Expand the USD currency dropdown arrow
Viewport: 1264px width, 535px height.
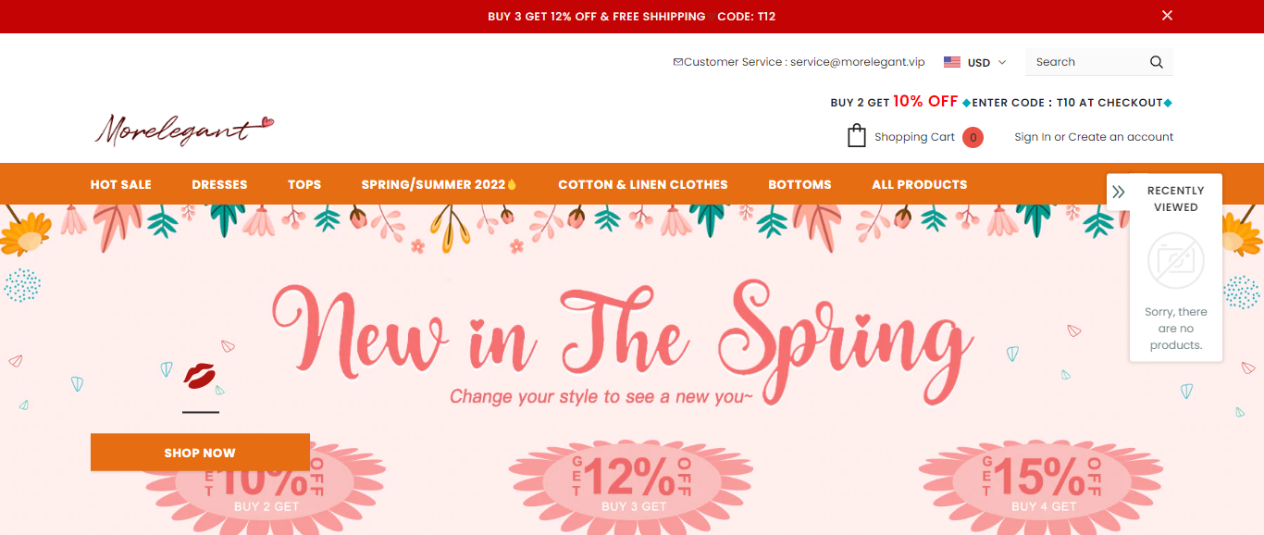(1002, 62)
